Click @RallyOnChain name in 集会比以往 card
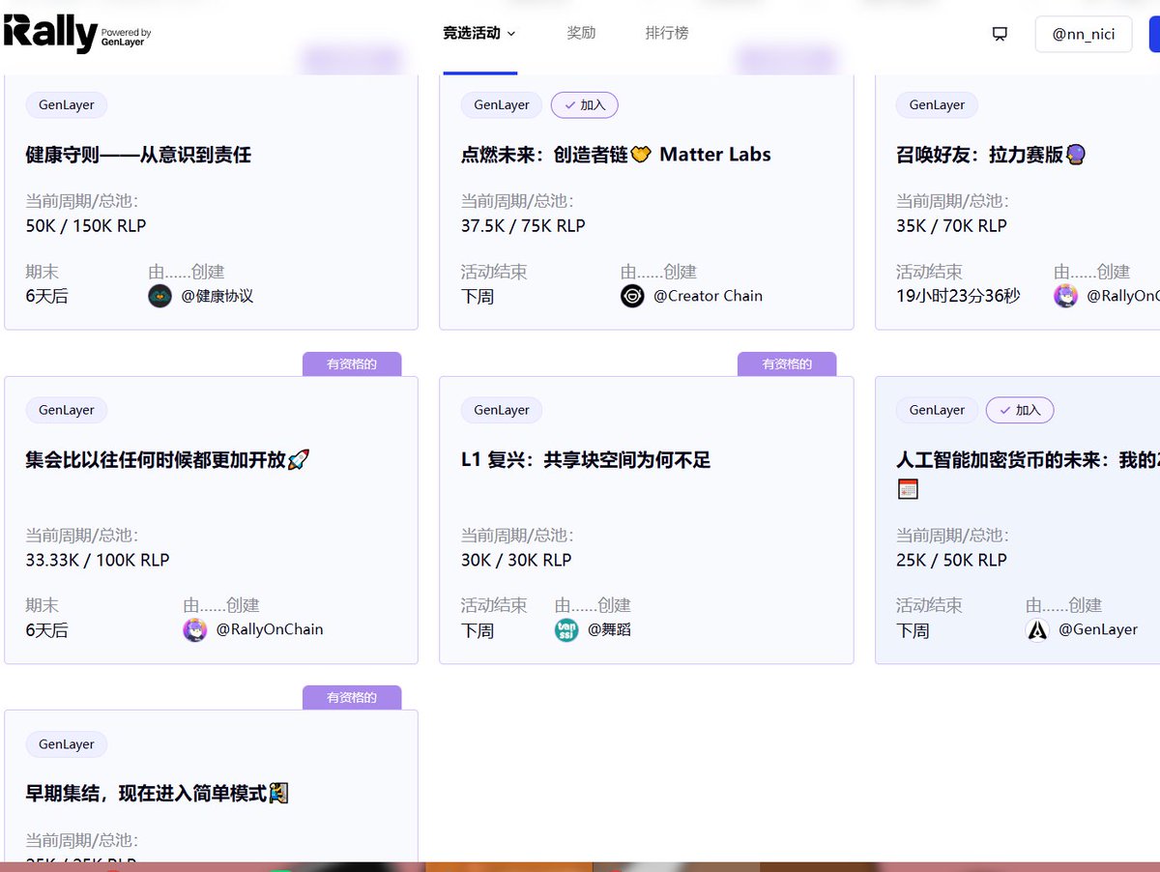This screenshot has height=872, width=1160. pos(270,629)
